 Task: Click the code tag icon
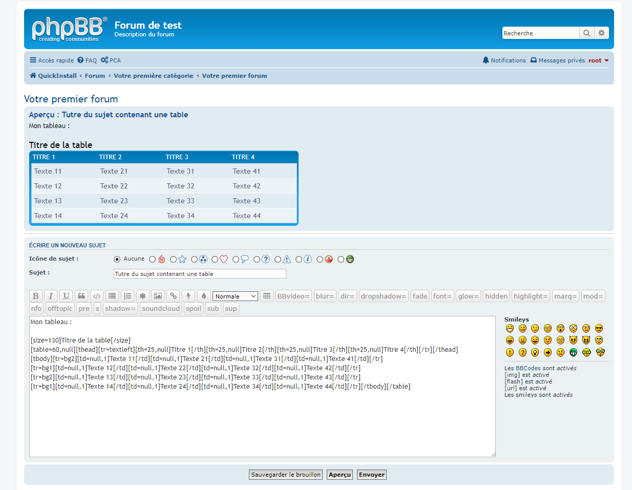pos(97,296)
